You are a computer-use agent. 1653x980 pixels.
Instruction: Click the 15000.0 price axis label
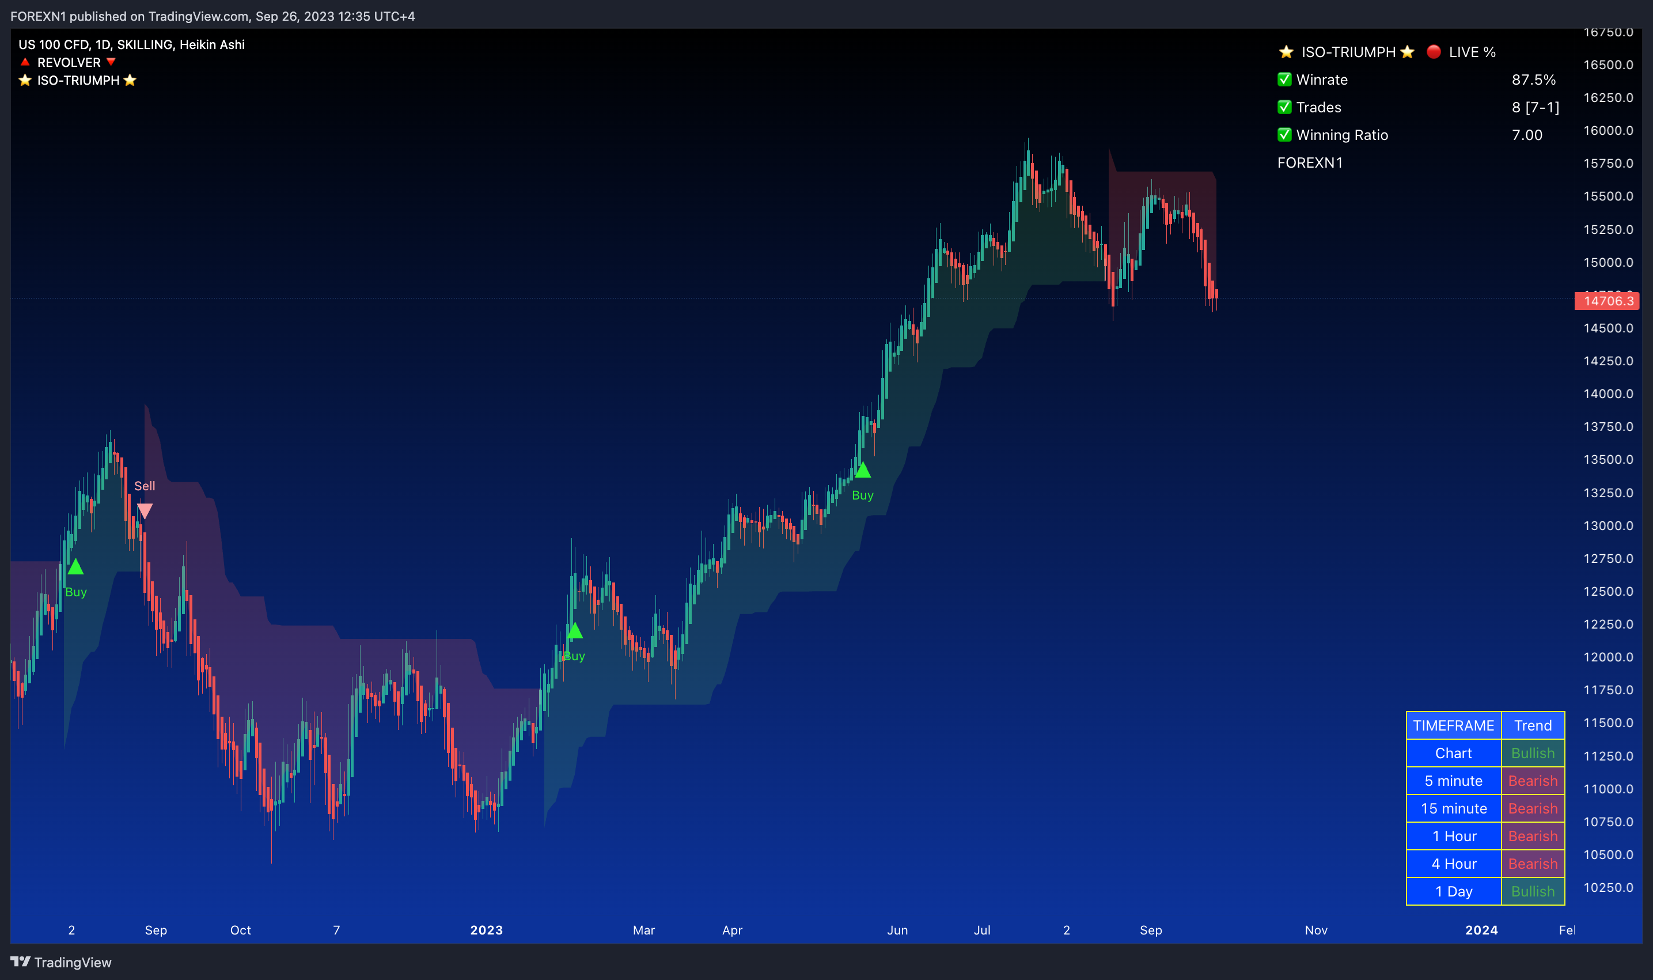[x=1608, y=262]
